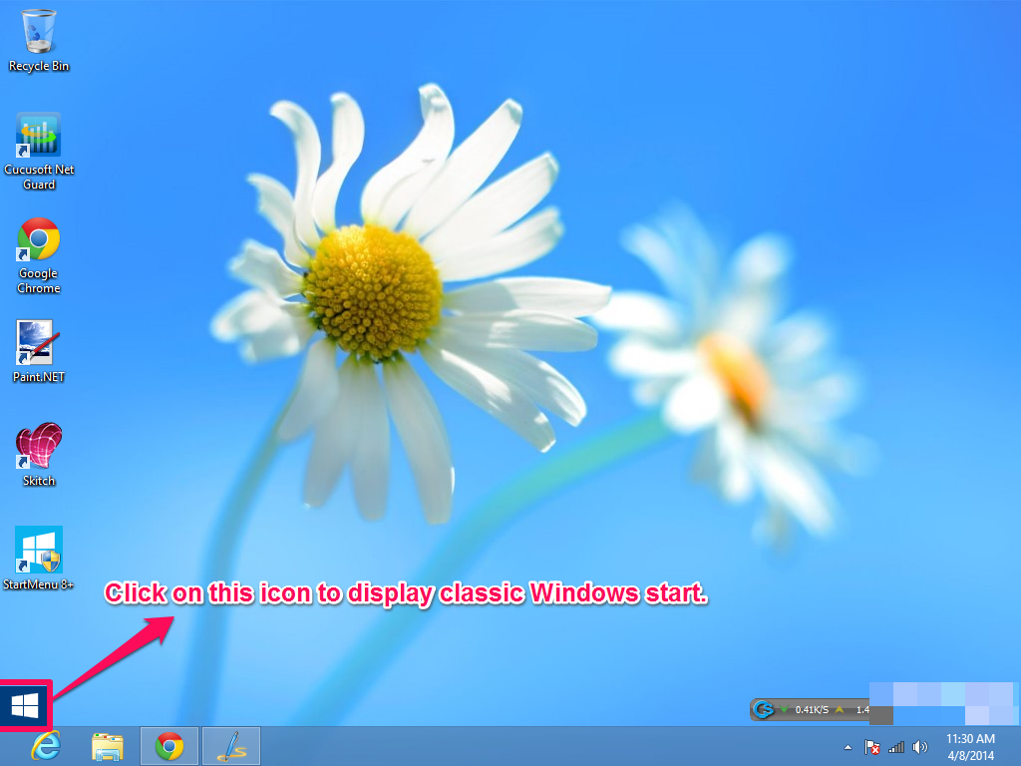
Task: Click the Windows Start button
Action: [25, 705]
